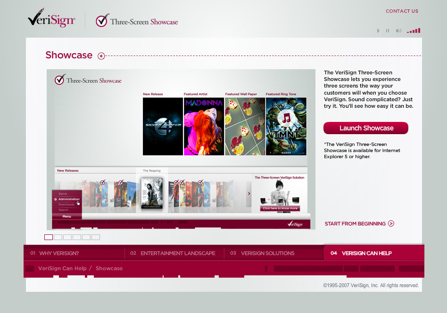Click the START FROM BEGINNING link
This screenshot has width=447, height=313.
pyautogui.click(x=355, y=224)
